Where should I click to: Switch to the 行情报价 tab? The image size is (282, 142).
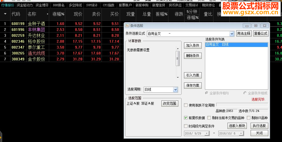click(x=8, y=5)
